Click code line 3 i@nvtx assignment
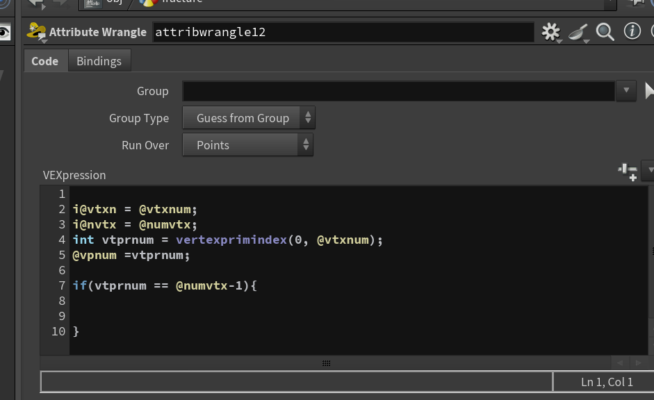Image resolution: width=654 pixels, height=400 pixels. [x=135, y=224]
